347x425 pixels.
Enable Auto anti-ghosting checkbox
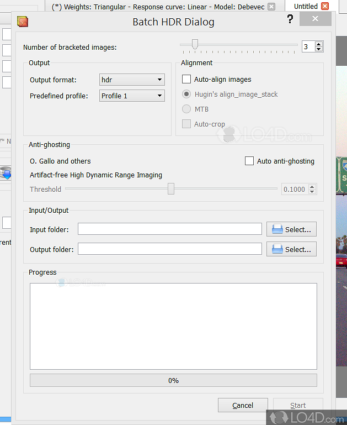(x=249, y=161)
